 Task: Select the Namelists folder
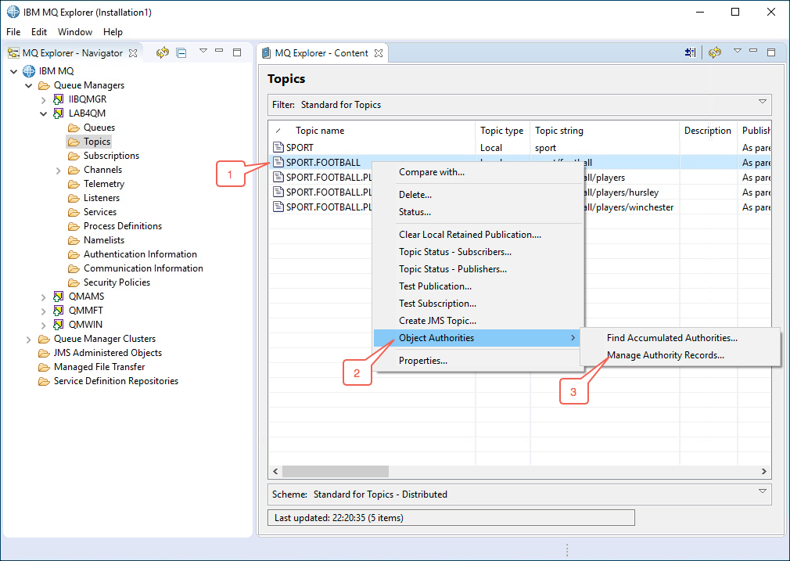click(x=104, y=240)
